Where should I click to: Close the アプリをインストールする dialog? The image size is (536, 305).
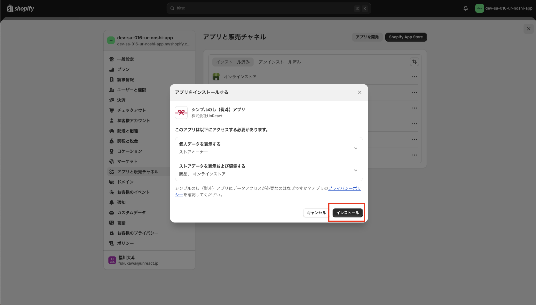click(x=360, y=92)
